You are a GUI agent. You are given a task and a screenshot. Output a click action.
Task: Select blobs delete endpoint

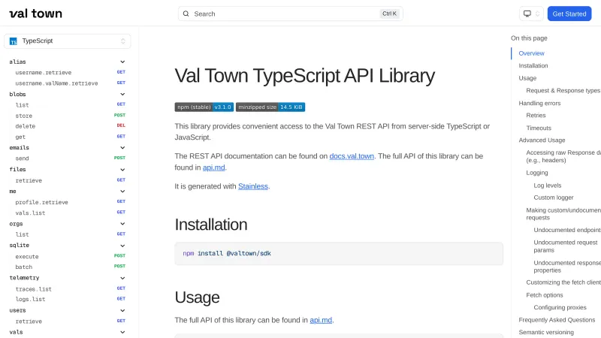[x=26, y=126]
